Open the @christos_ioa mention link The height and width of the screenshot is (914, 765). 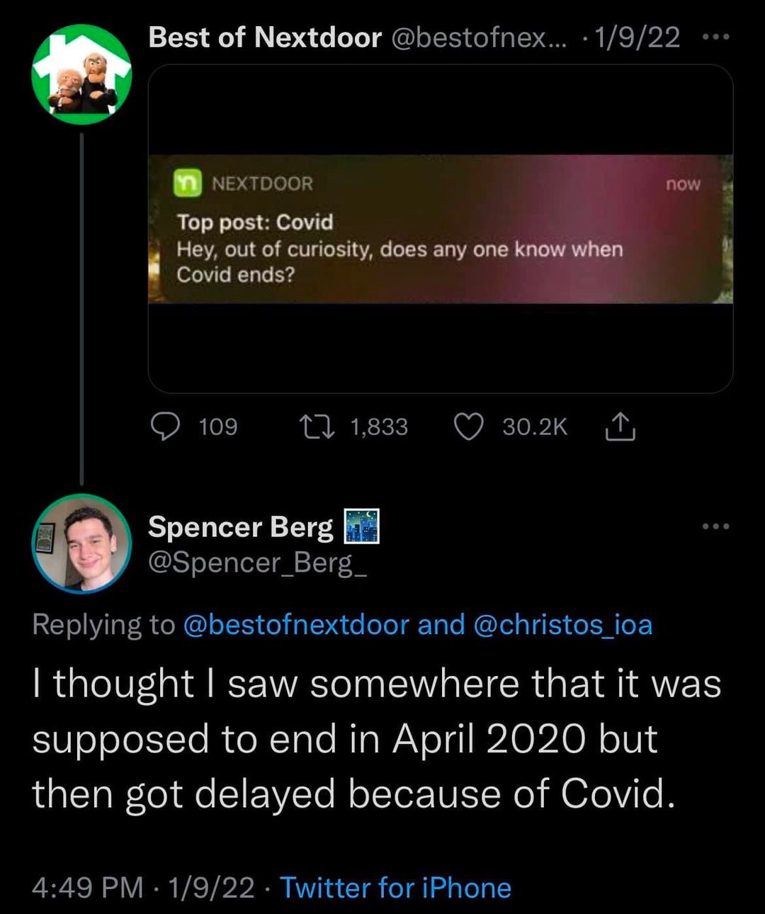(562, 625)
